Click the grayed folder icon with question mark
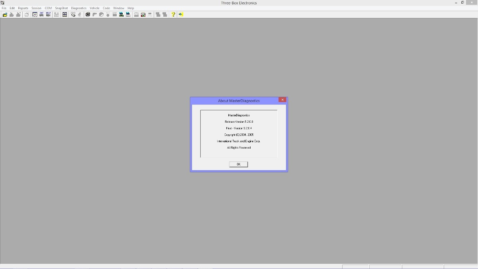 point(18,14)
